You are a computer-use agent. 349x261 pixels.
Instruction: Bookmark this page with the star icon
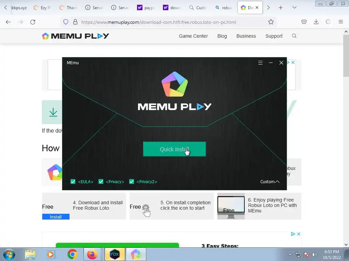tap(271, 22)
